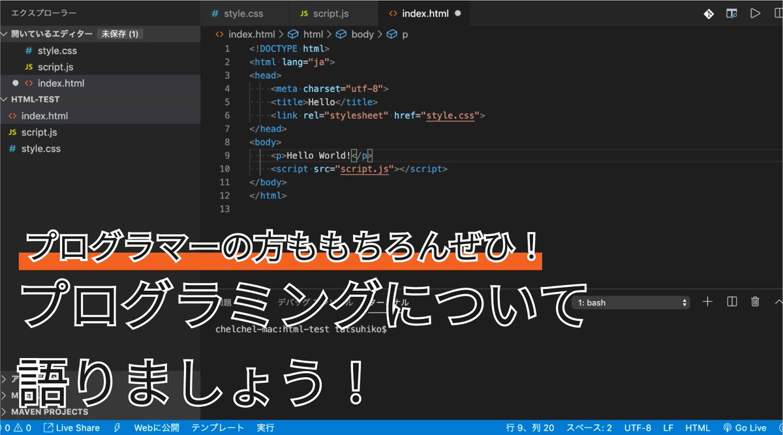
Task: Add a new terminal with the plus icon
Action: 707,301
